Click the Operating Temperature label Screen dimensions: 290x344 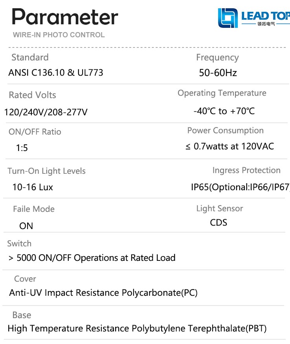pyautogui.click(x=222, y=93)
